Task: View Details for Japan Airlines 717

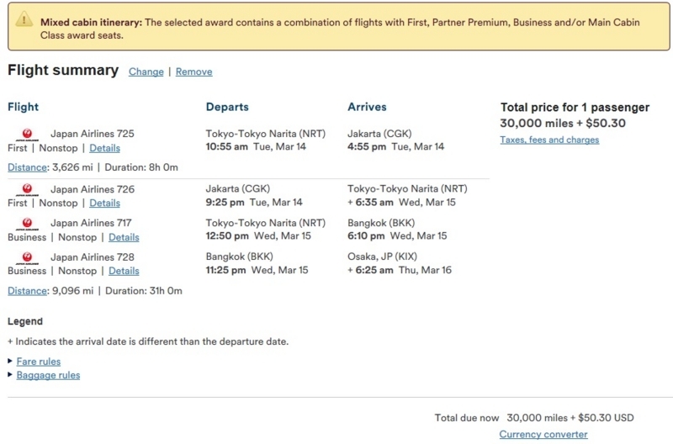Action: tap(124, 237)
